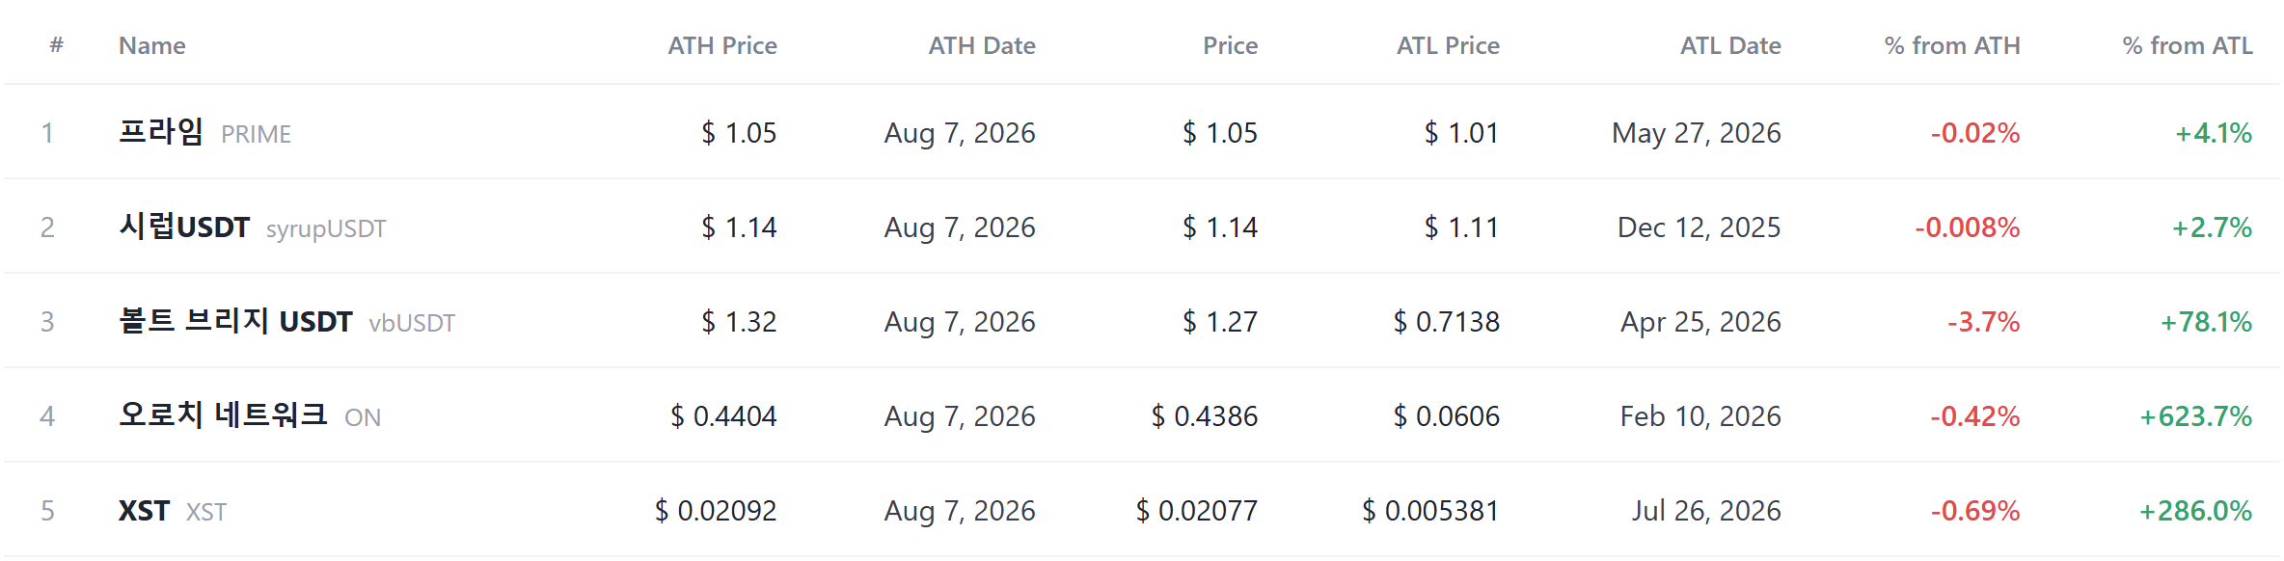Open the XST coin link
This screenshot has width=2284, height=561.
(x=172, y=511)
